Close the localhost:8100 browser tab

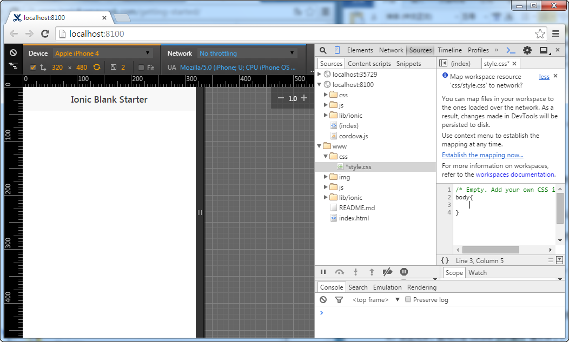coord(104,17)
